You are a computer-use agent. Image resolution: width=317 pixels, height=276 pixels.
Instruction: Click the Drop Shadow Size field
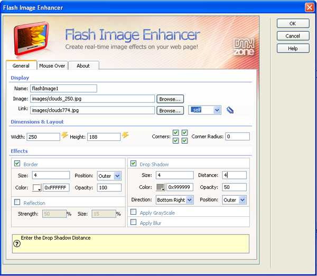tap(175, 175)
